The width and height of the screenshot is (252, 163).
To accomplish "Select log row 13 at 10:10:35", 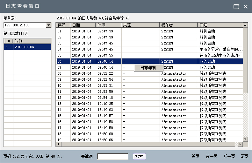I will (x=149, y=104).
